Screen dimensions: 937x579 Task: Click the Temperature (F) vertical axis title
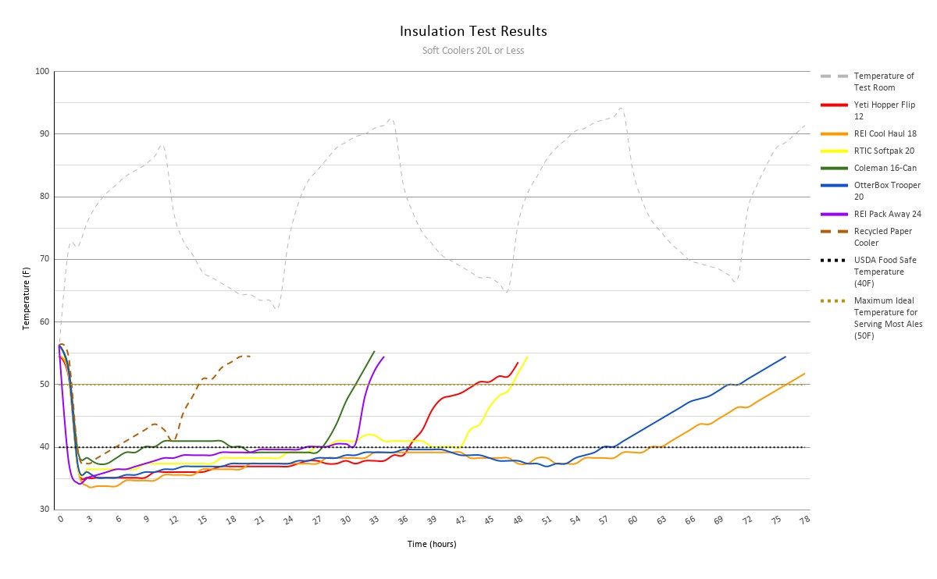[26, 297]
